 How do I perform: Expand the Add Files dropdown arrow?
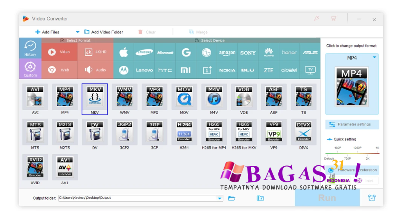(77, 32)
